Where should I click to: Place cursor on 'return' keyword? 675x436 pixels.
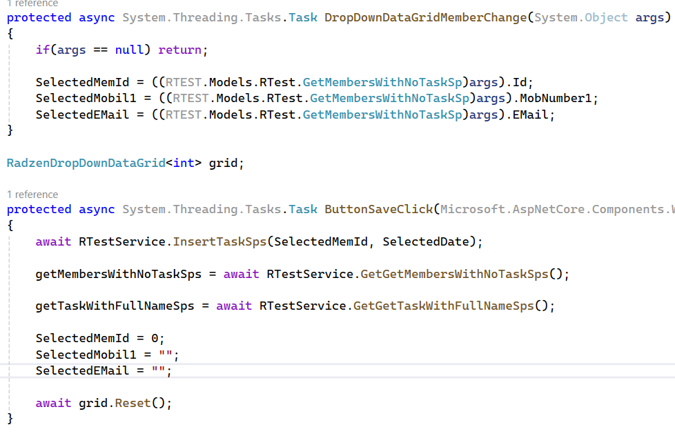(x=179, y=50)
